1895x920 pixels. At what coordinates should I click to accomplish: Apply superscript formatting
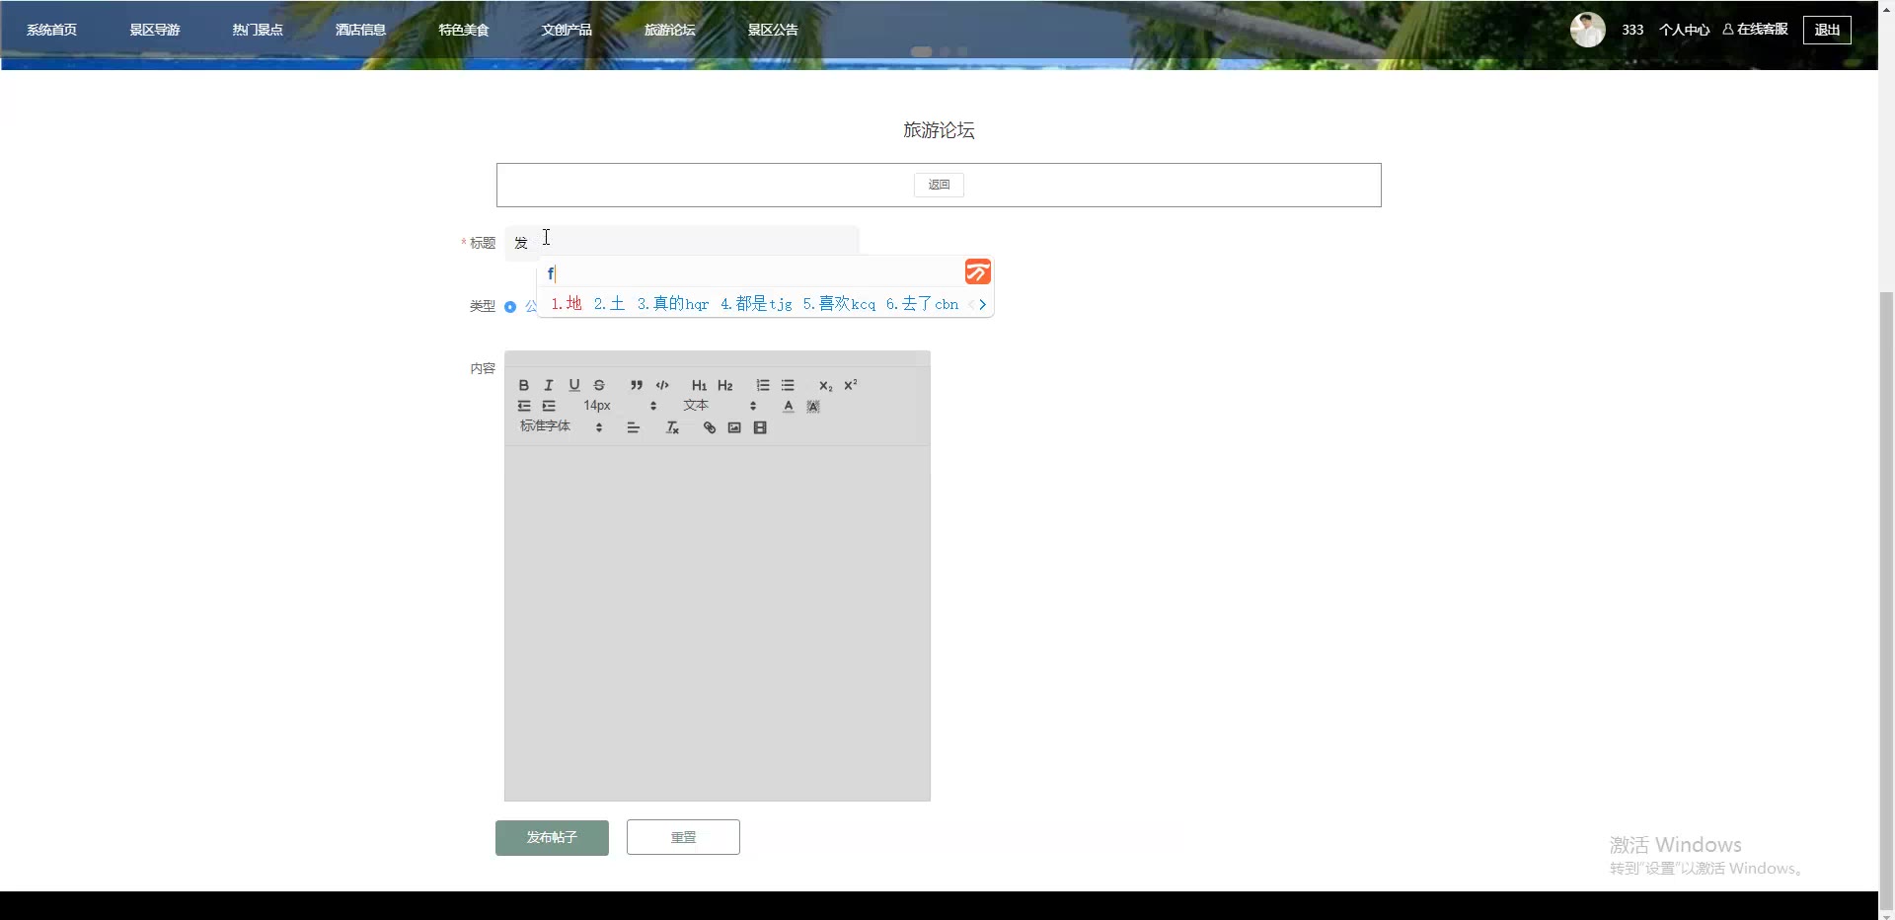click(x=851, y=385)
